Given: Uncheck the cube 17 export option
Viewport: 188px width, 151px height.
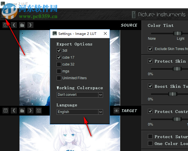Looking at the screenshot, I should (x=59, y=57).
